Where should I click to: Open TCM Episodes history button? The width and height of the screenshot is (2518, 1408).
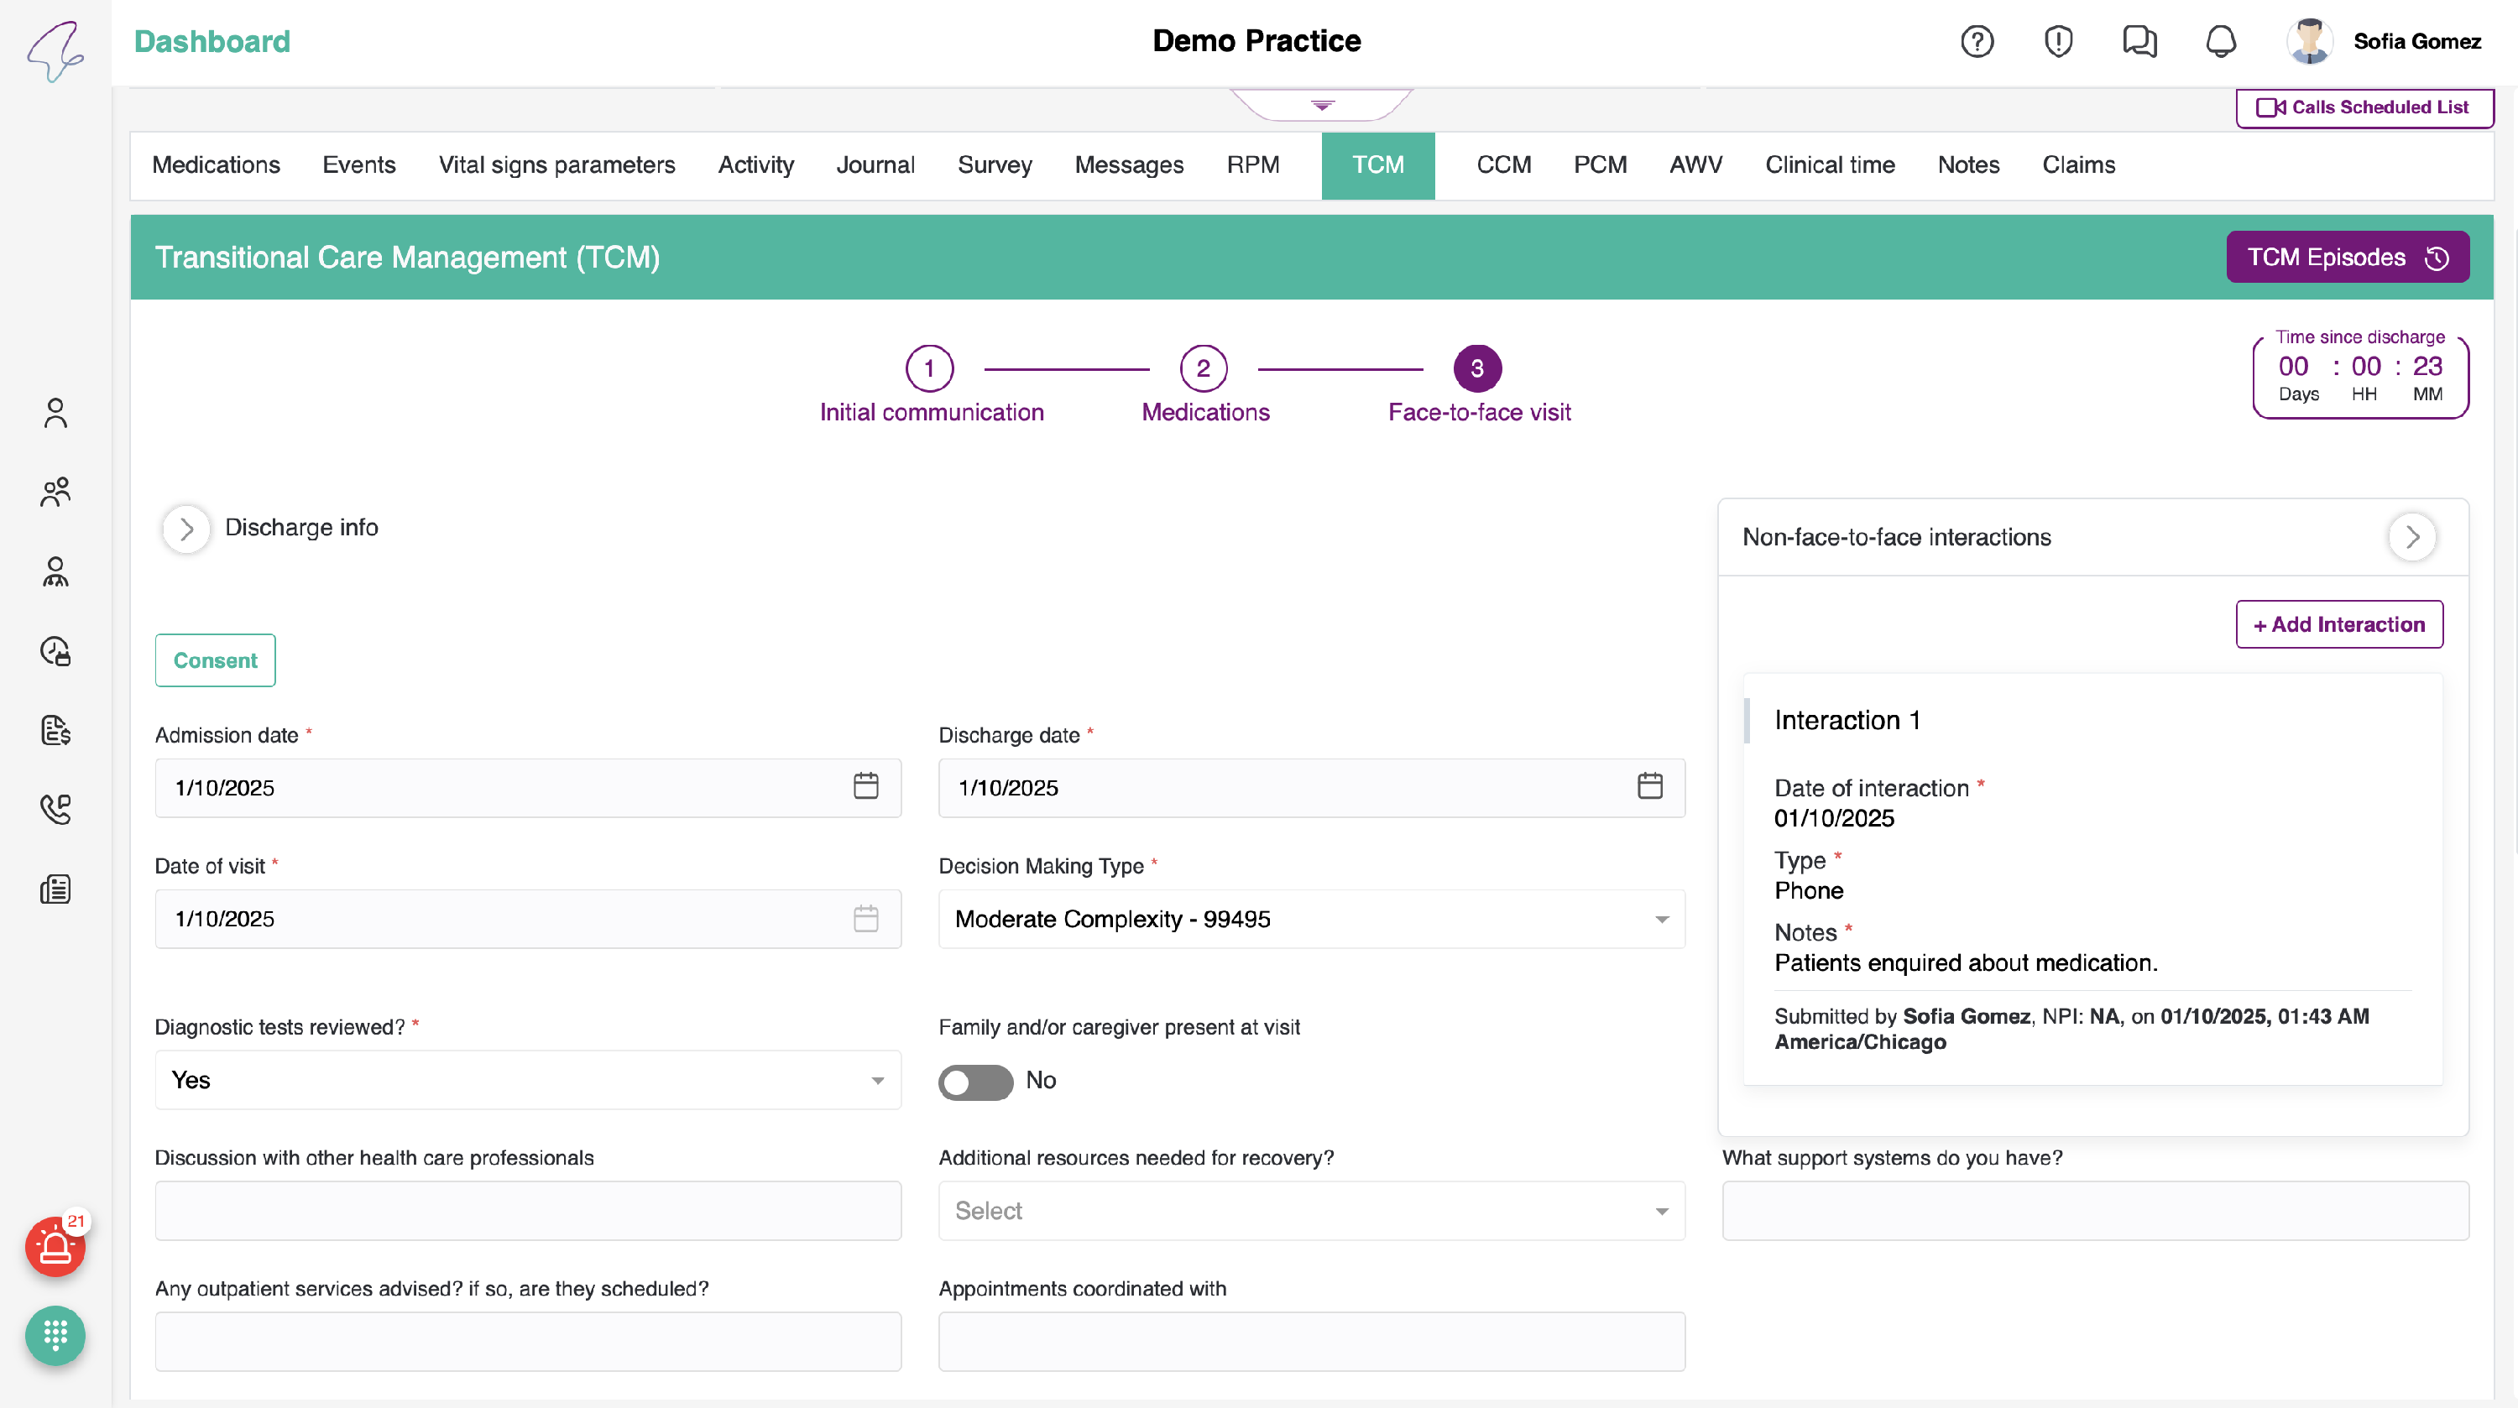[2346, 257]
